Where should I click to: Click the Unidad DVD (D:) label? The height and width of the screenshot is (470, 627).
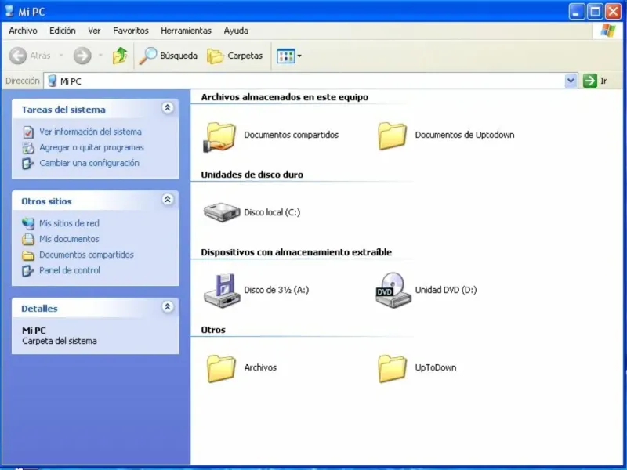(446, 290)
